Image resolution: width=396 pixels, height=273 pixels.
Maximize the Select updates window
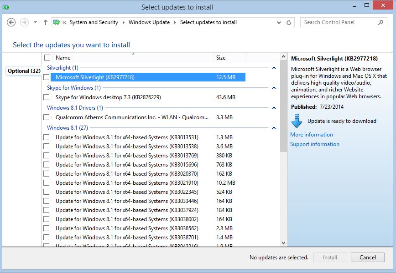[367, 5]
